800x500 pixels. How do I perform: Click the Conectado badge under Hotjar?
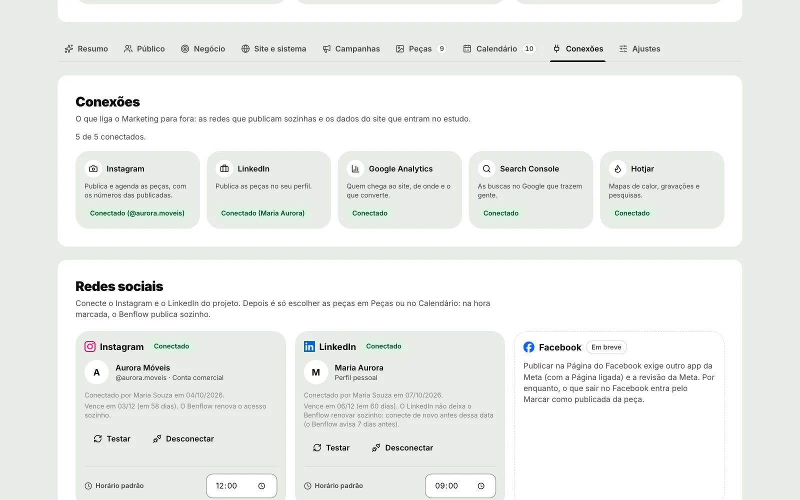pyautogui.click(x=632, y=213)
